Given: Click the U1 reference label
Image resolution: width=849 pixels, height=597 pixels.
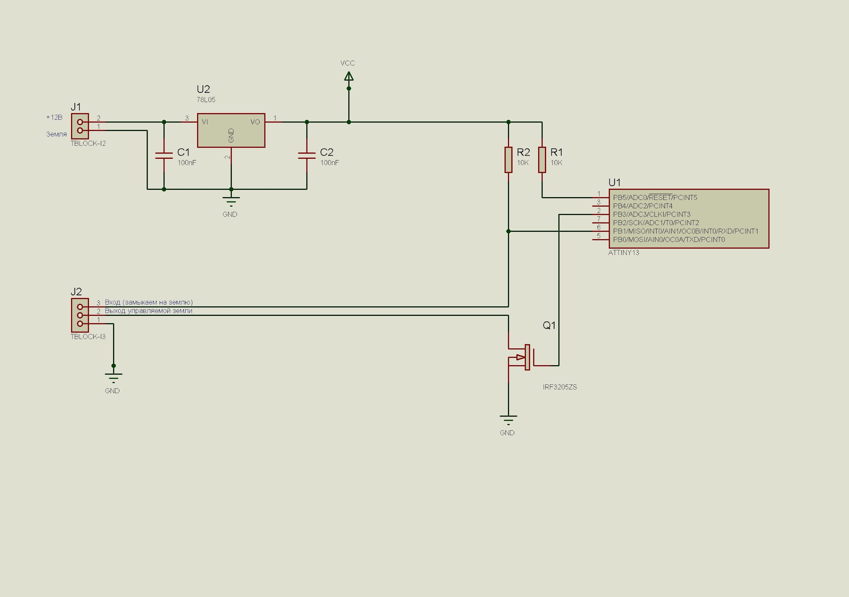Looking at the screenshot, I should tap(615, 182).
